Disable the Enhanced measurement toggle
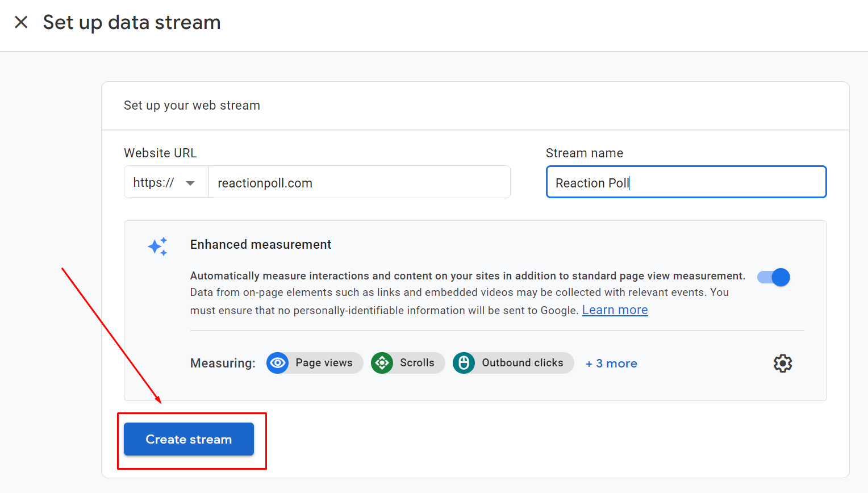 pyautogui.click(x=774, y=277)
